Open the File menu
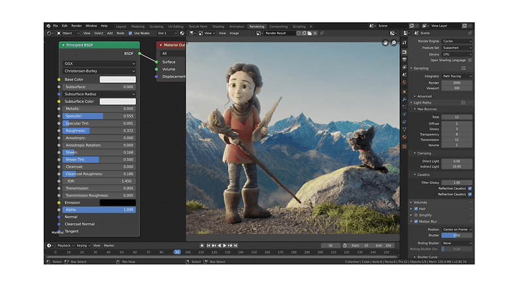The height and width of the screenshot is (287, 511). pyautogui.click(x=56, y=25)
